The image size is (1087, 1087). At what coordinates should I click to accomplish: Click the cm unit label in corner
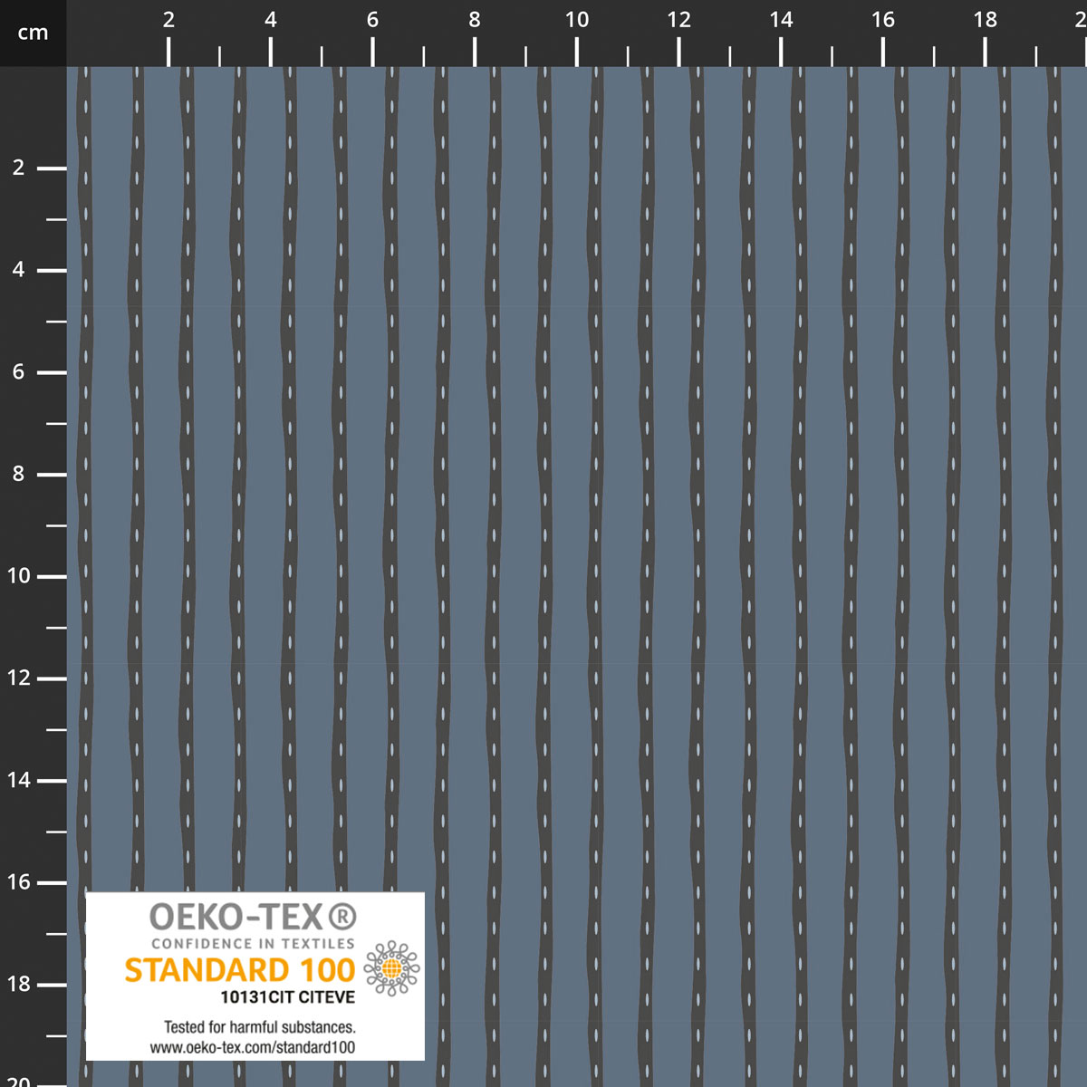[x=33, y=33]
